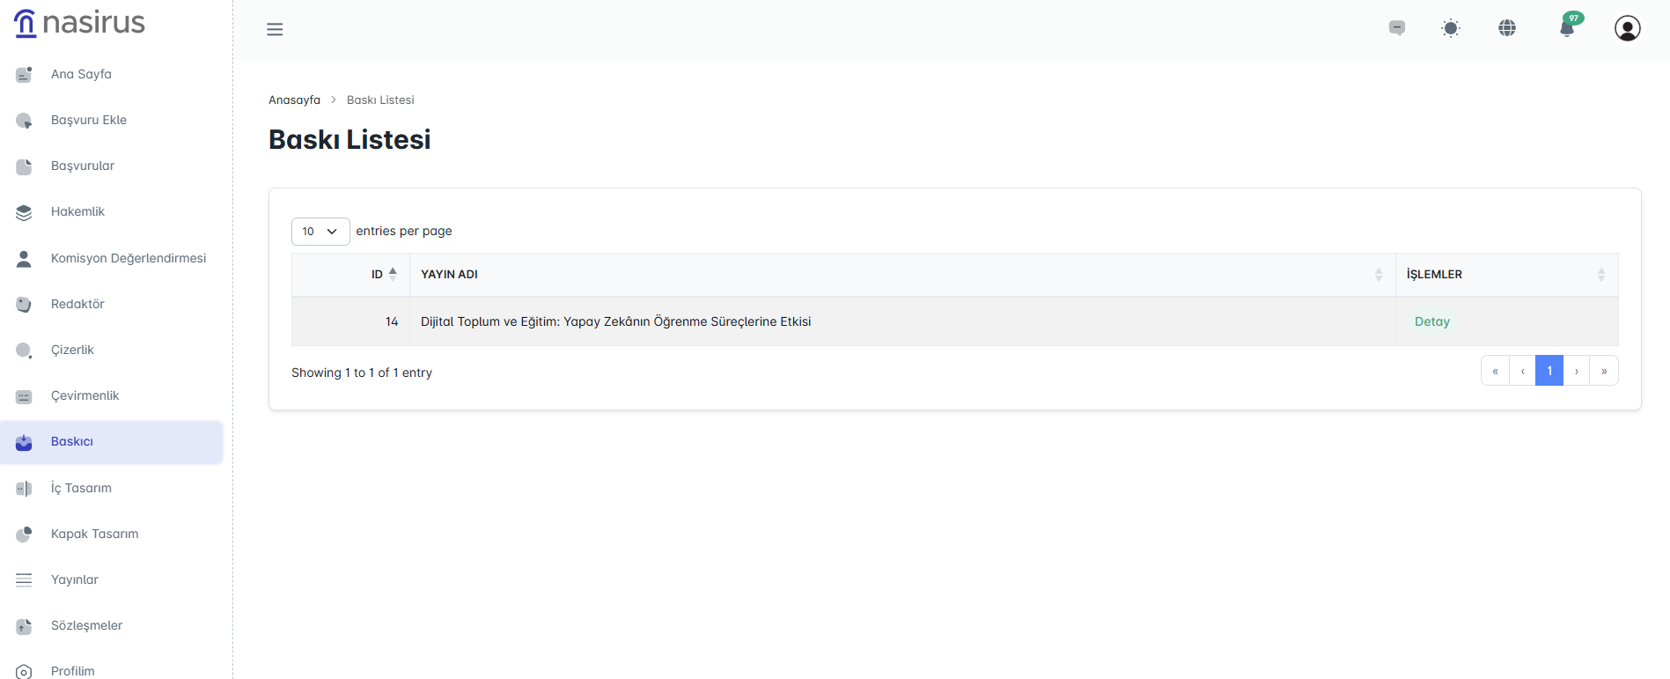Open notifications bell icon
The height and width of the screenshot is (679, 1670).
(x=1567, y=28)
